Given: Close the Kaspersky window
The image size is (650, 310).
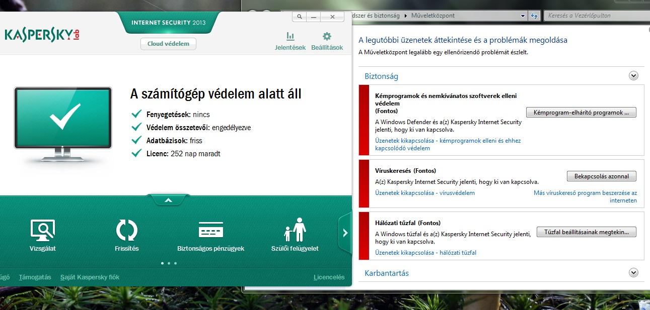Looking at the screenshot, I should coord(332,17).
